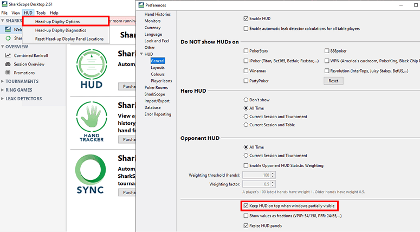The image size is (420, 232).
Task: Click the Hand Tracker hand logo
Action: tap(92, 121)
